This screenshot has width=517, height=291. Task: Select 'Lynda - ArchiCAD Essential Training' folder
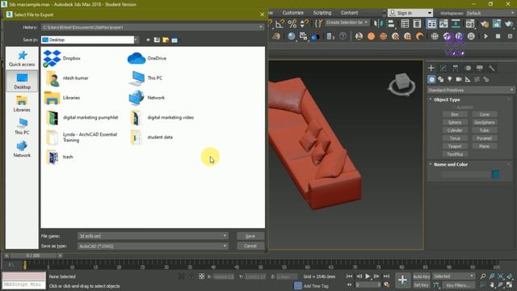[82, 137]
